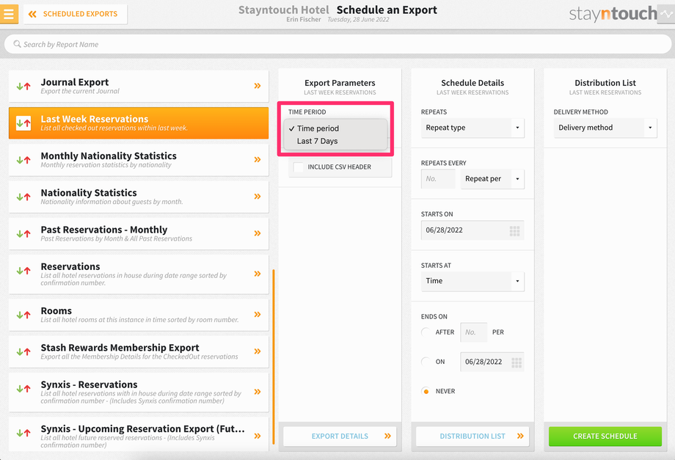Click the Journal Export arrows icon
This screenshot has height=460, width=675.
coord(23,86)
